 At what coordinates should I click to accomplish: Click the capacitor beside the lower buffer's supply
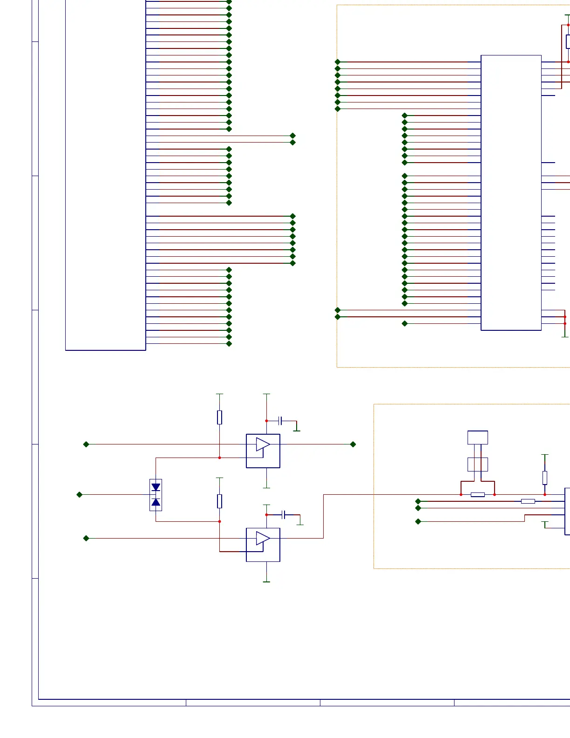(284, 515)
